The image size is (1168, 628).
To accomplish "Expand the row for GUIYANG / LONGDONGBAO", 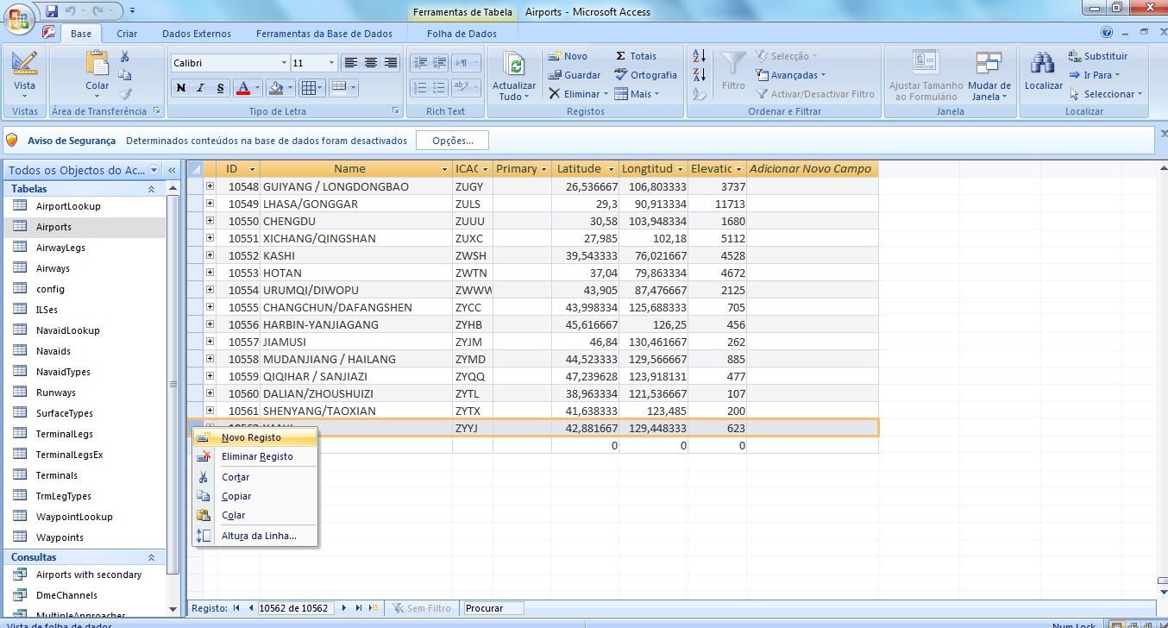I will click(x=210, y=186).
